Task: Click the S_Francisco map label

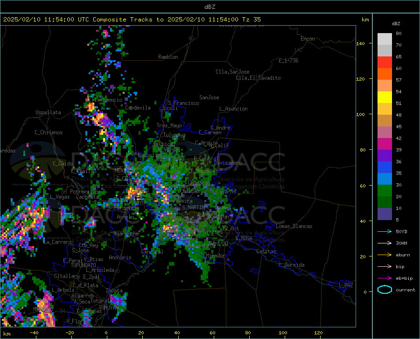Action: (x=183, y=103)
